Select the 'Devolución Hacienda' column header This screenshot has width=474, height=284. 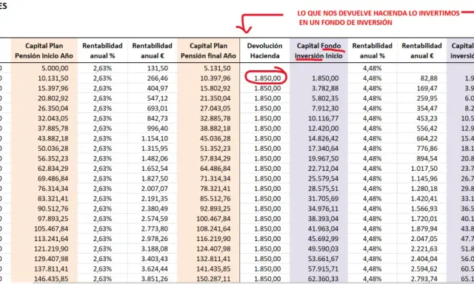(264, 51)
